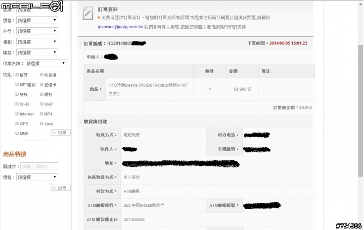
Task: Open the 價格 filter dropdown near top
Action: [x=37, y=20]
